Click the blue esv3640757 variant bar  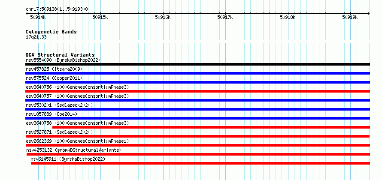click(197, 100)
